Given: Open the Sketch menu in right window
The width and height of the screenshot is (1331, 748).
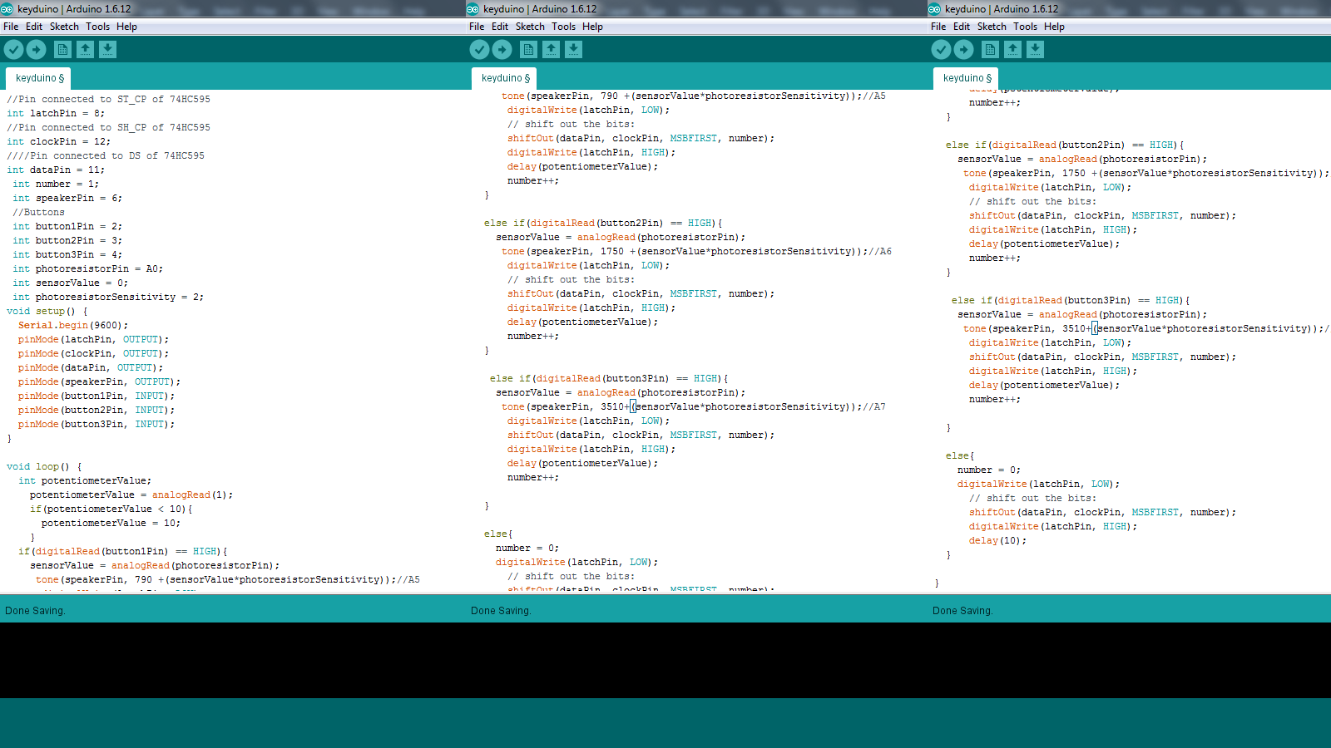Looking at the screenshot, I should [992, 27].
